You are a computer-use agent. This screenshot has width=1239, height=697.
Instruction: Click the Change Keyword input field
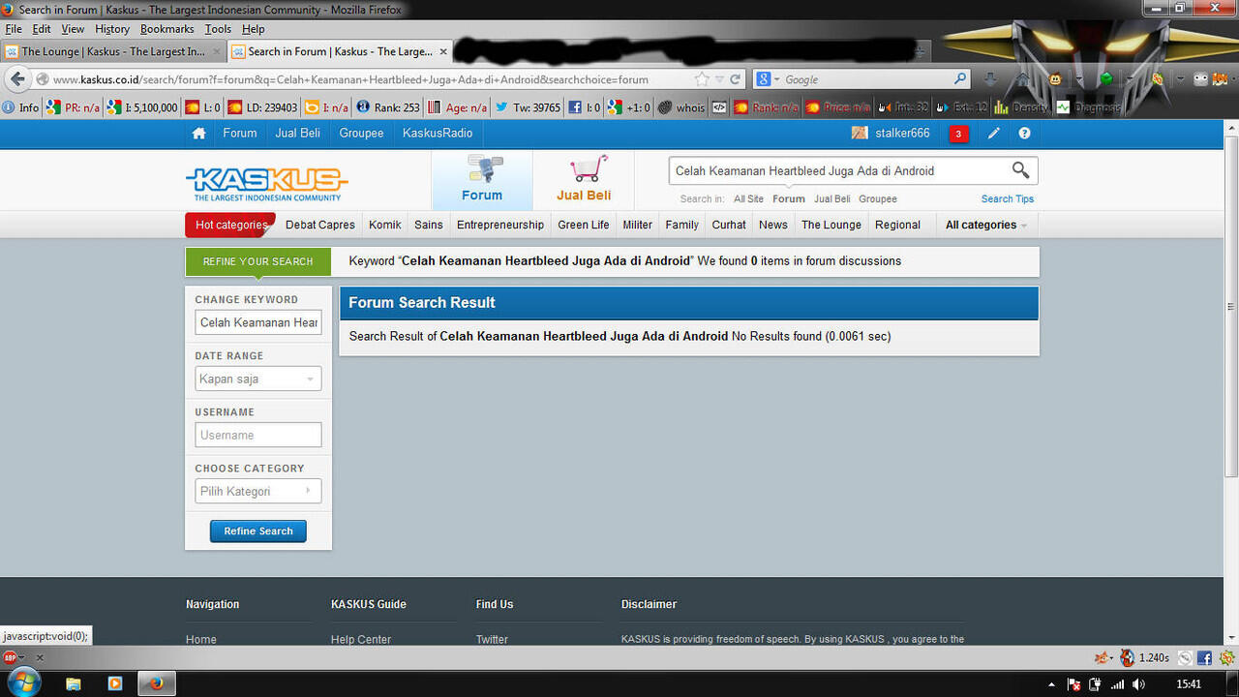(x=257, y=322)
